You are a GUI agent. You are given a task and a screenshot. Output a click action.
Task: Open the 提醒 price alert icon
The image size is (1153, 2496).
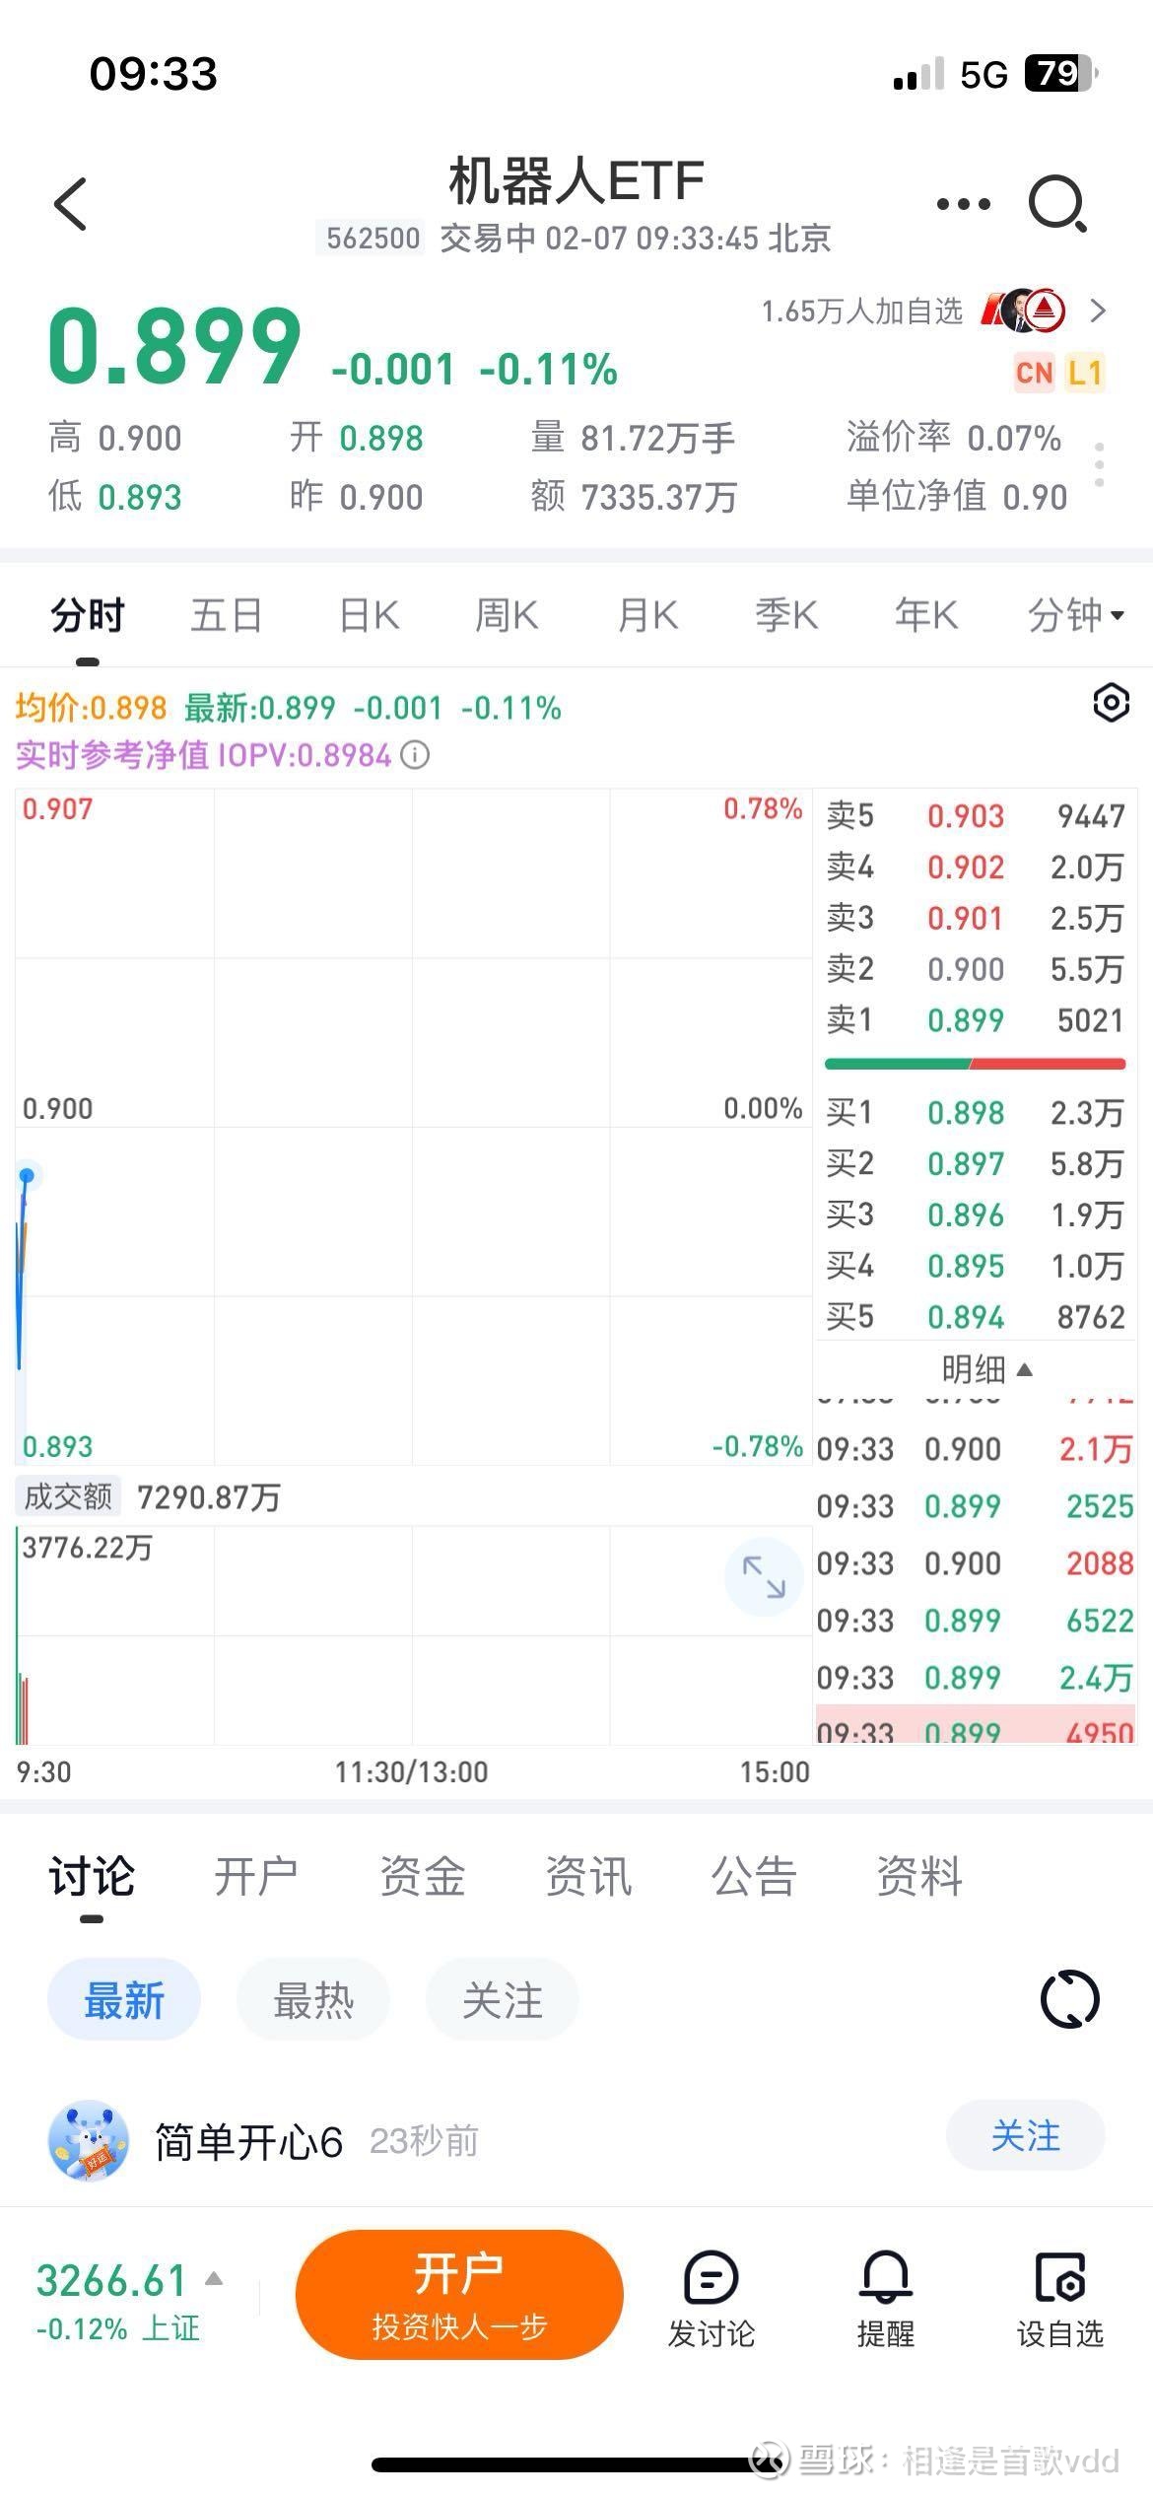coord(885,2297)
